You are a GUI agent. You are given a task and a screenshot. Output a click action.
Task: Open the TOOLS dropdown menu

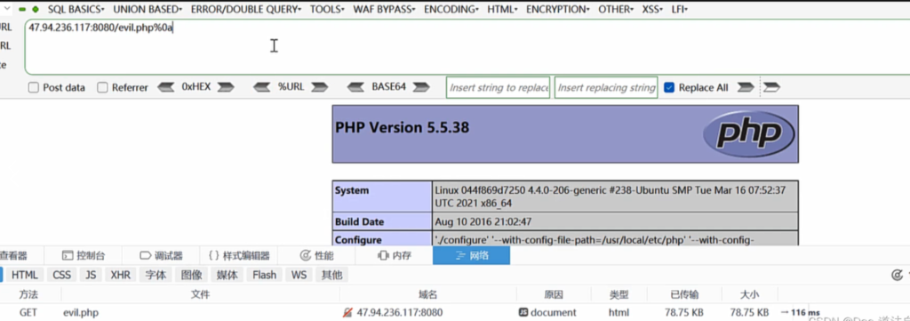327,9
